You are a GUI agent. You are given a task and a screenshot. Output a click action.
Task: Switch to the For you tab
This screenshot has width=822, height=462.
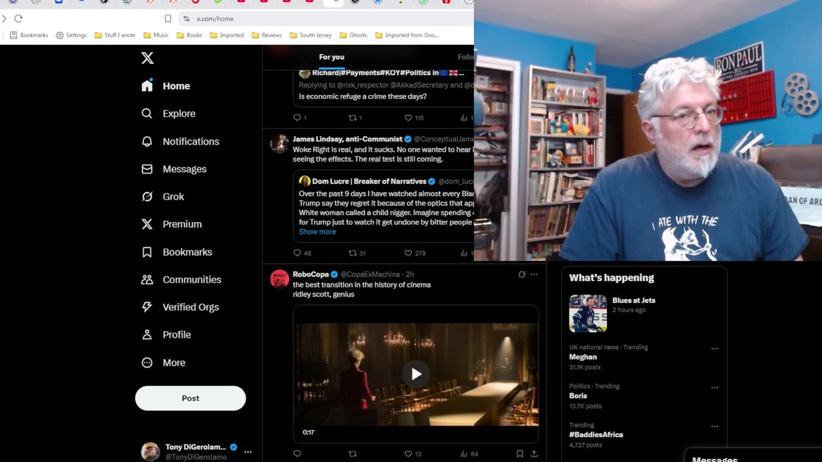(x=331, y=57)
